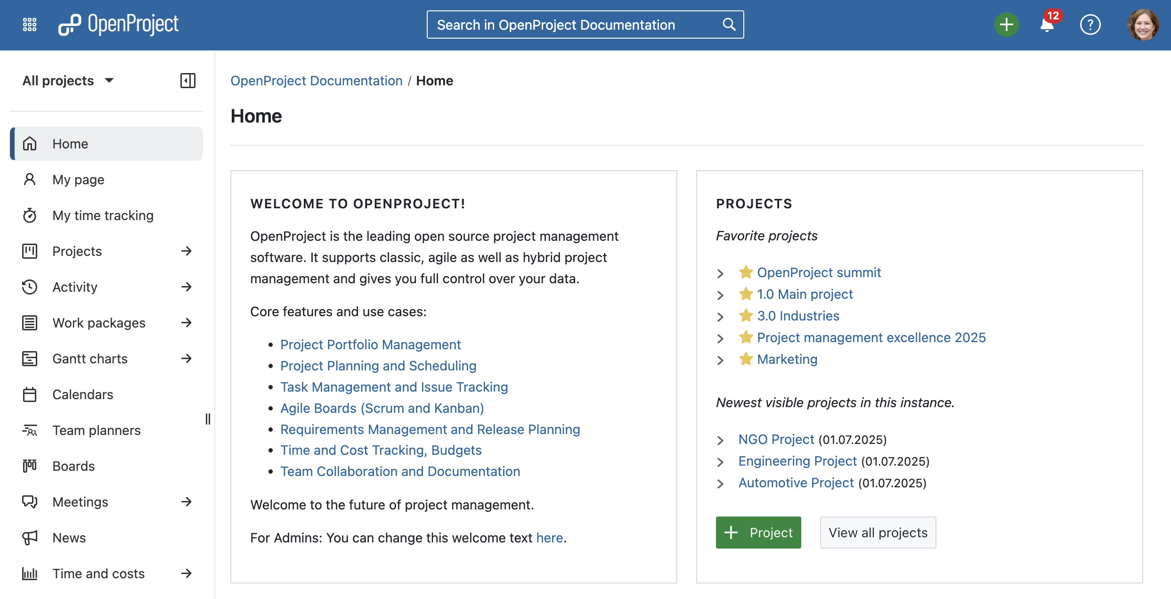The width and height of the screenshot is (1171, 599).
Task: Open help via the question mark icon
Action: [1090, 25]
